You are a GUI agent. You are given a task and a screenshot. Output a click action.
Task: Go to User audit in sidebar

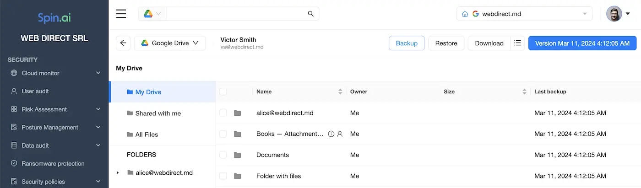[35, 91]
